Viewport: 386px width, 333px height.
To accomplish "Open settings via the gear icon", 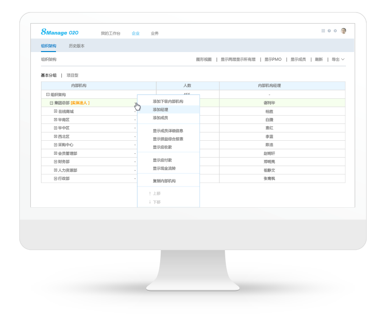I will pos(335,31).
